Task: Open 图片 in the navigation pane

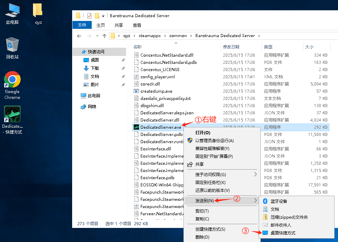Action: coord(94,85)
